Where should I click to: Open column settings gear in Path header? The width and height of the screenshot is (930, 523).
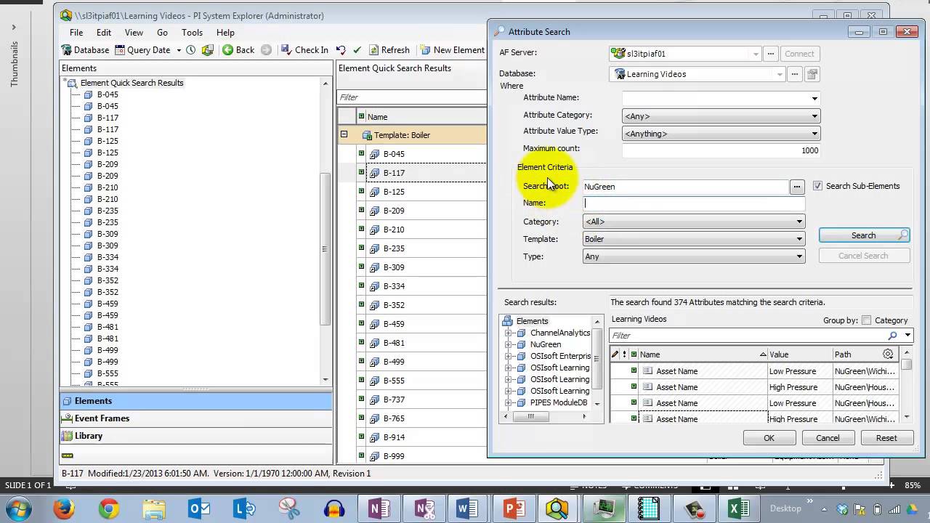[888, 354]
